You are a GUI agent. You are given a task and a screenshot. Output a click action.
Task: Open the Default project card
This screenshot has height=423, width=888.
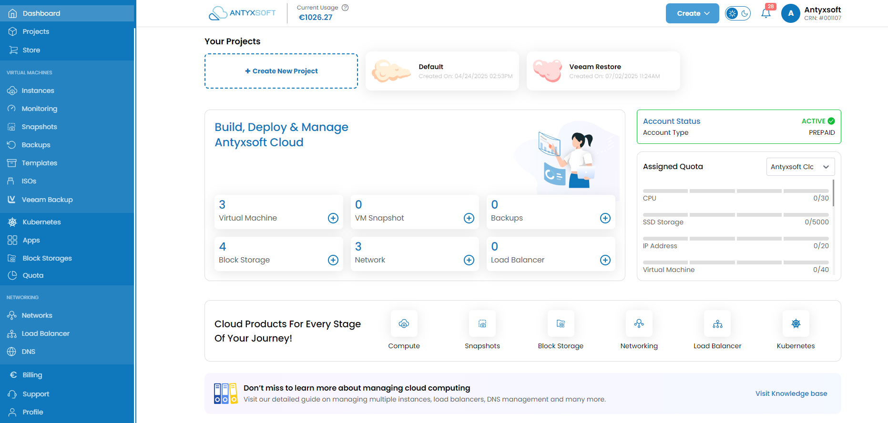[x=442, y=71]
